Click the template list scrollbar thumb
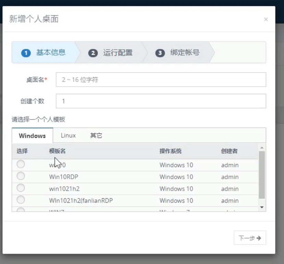 pos(262,175)
